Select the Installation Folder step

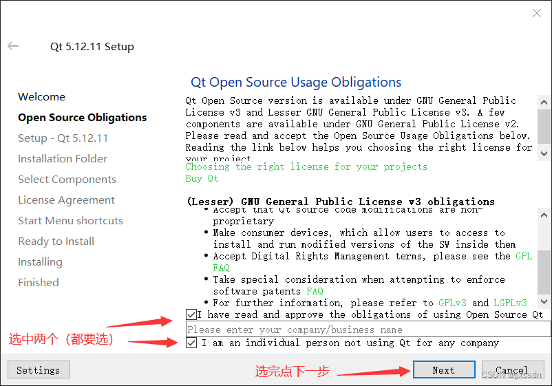63,159
